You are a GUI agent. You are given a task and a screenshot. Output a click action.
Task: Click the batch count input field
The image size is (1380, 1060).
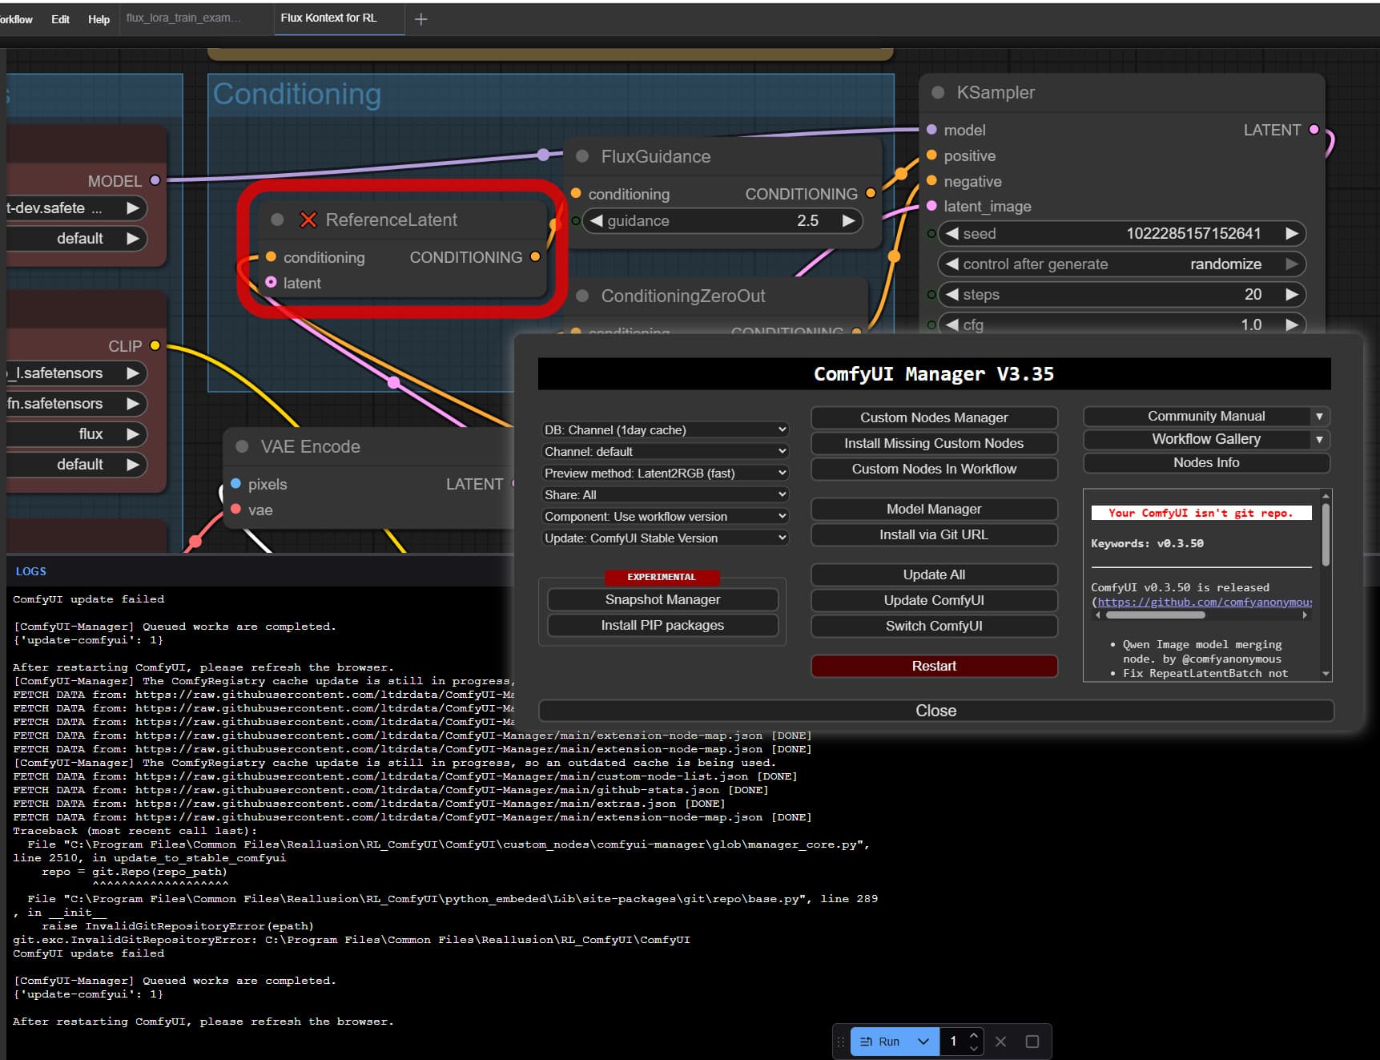955,1042
